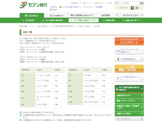This screenshot has height=121, width=162.
Task: Click the laptop icon in green sidebar header
Action: (117, 89)
